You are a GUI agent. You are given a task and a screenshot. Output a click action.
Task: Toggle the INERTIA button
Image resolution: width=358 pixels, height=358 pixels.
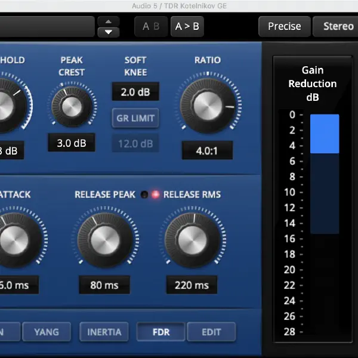coord(104,332)
